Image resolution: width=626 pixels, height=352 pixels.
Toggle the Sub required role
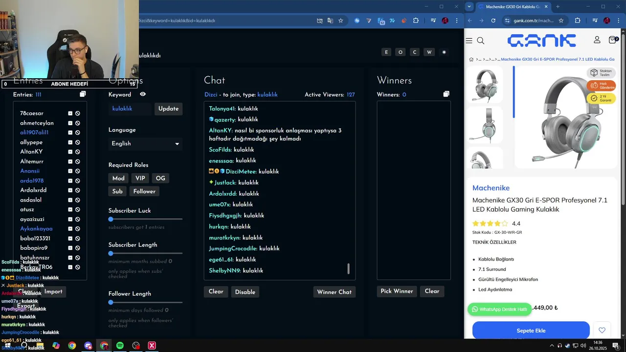[117, 191]
